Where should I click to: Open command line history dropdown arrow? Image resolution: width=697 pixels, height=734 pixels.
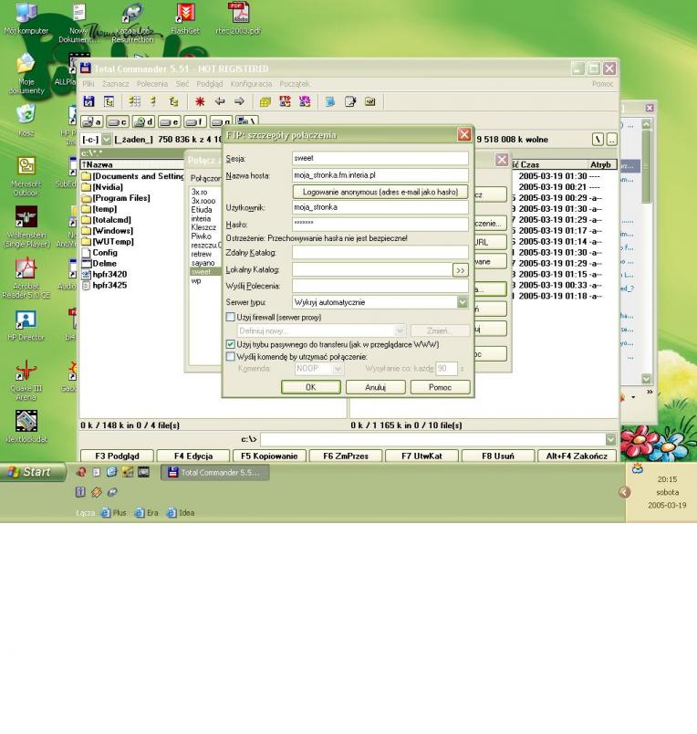tap(610, 439)
